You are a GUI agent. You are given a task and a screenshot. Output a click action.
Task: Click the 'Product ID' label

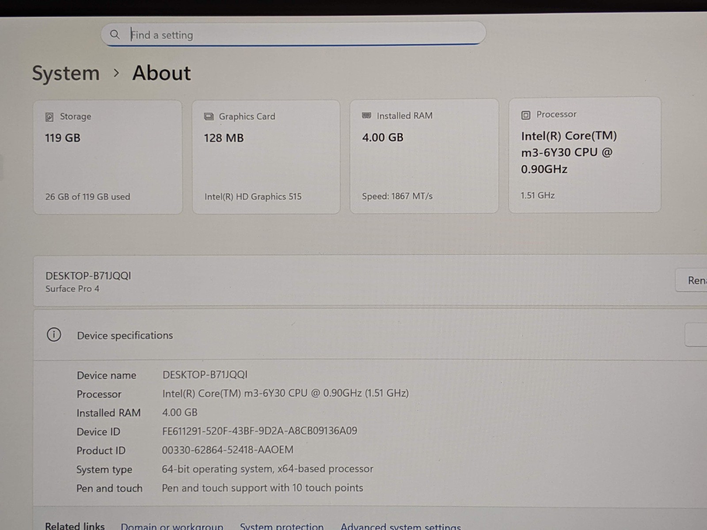tap(101, 450)
